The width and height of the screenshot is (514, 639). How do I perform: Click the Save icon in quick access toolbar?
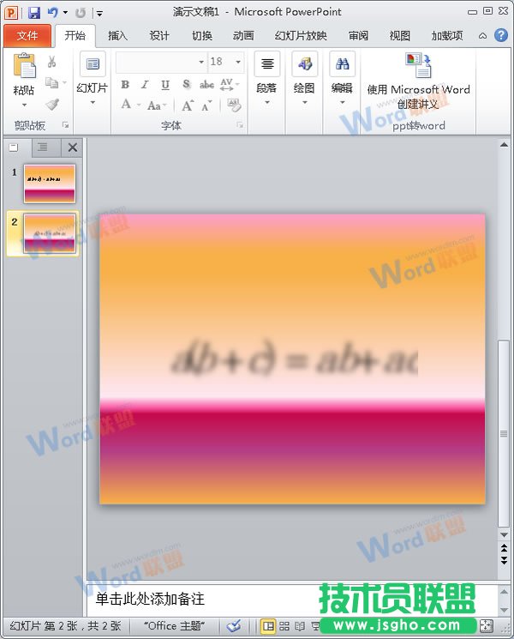point(34,13)
